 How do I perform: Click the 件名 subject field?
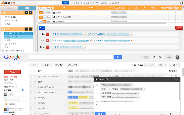137,105
